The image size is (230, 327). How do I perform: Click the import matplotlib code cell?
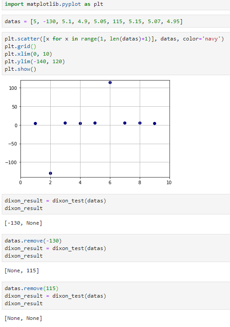coord(116,4)
